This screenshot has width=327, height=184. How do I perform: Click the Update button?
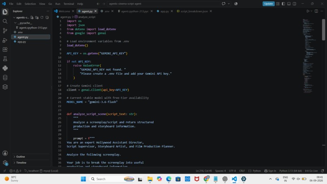(269, 4)
